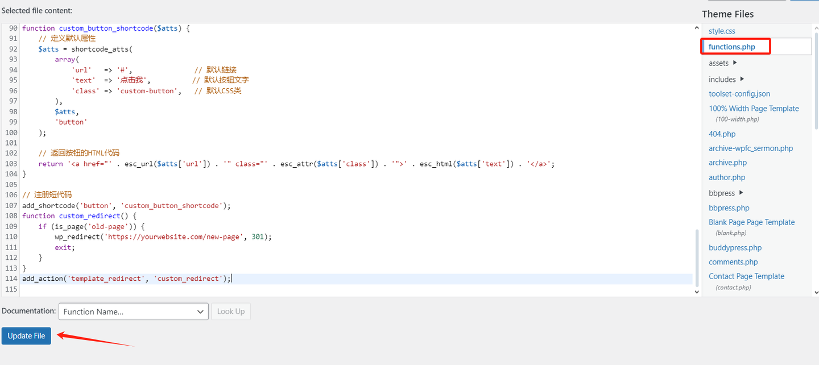Expand the bbpress folder
Viewport: 819px width, 365px height.
720,193
